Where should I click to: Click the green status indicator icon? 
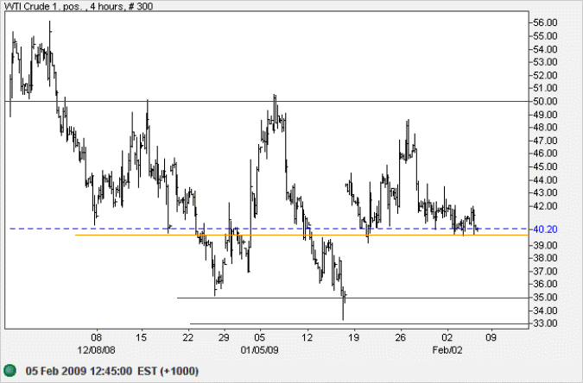(10, 370)
